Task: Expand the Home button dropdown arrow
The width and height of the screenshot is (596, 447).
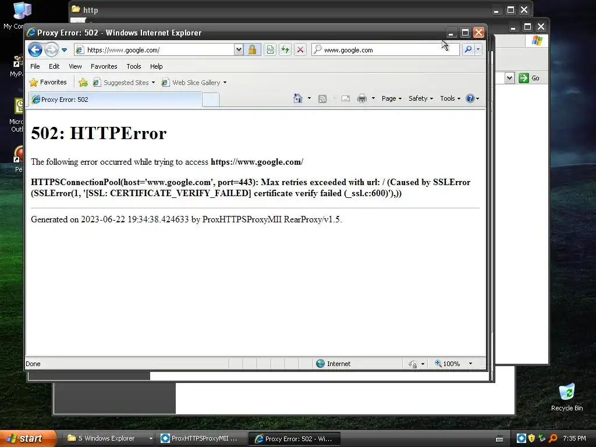Action: point(309,98)
